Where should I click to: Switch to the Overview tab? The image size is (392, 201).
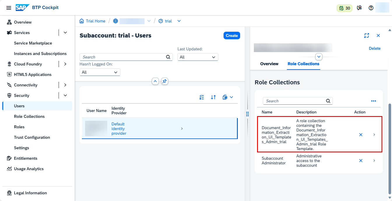pyautogui.click(x=269, y=64)
